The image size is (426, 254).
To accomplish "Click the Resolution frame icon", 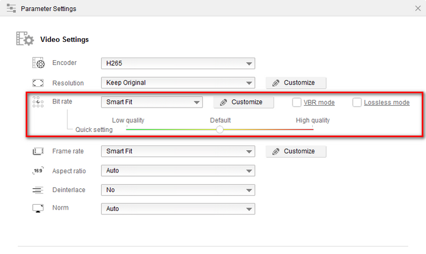I will click(x=38, y=83).
